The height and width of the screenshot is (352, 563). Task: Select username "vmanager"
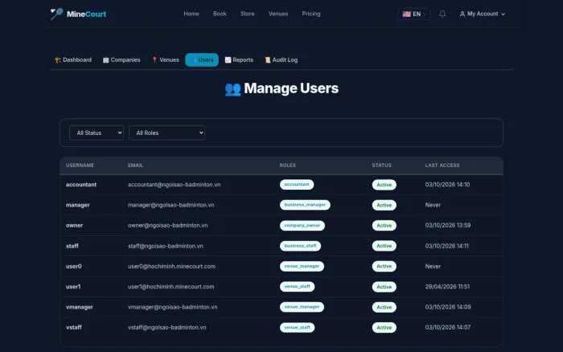tap(80, 307)
